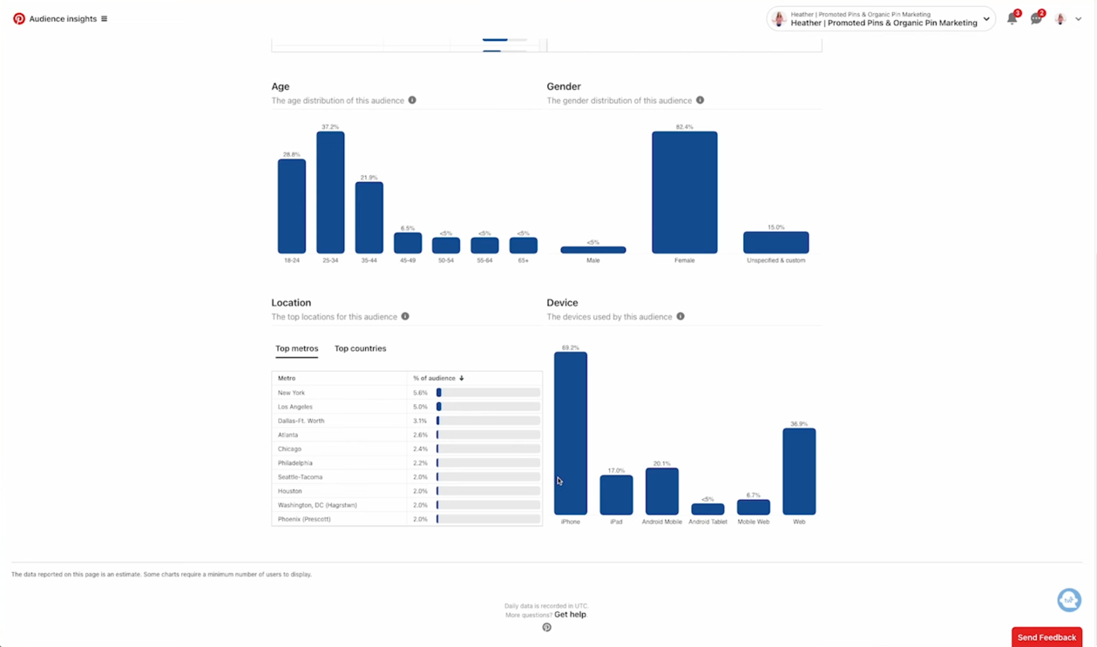Click the info icon next to Device description
The height and width of the screenshot is (647, 1097).
tap(681, 316)
